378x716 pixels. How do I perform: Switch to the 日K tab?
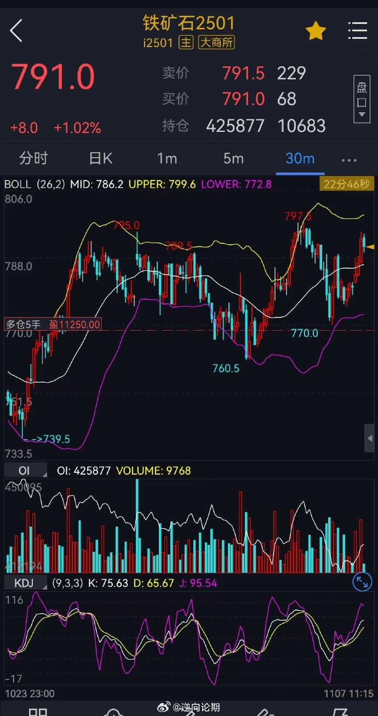tap(101, 159)
